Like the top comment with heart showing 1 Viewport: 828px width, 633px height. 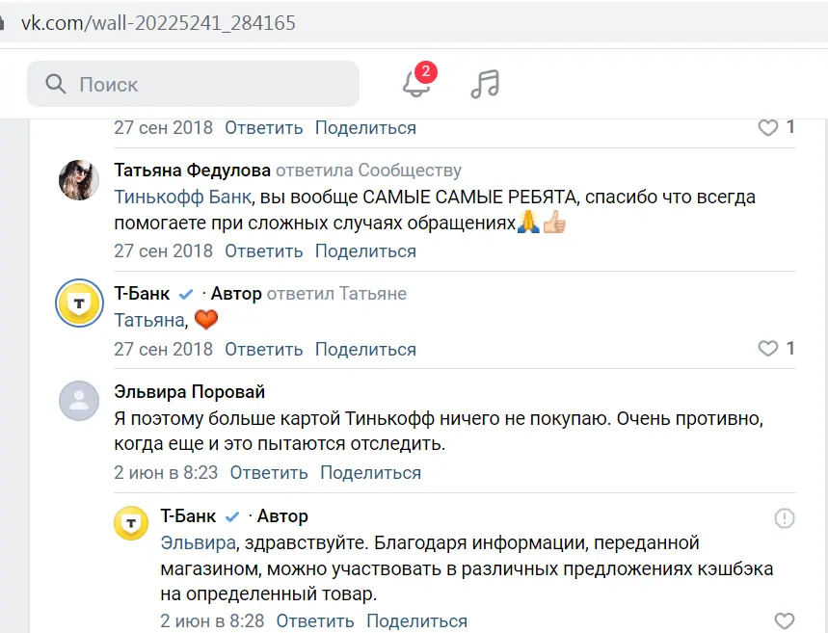(768, 127)
